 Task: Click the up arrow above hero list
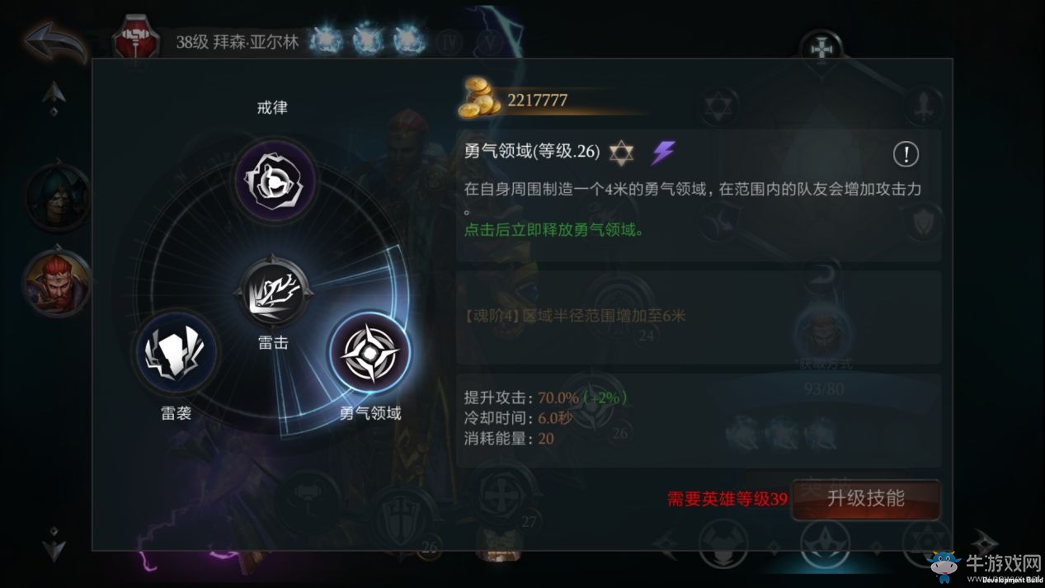54,96
